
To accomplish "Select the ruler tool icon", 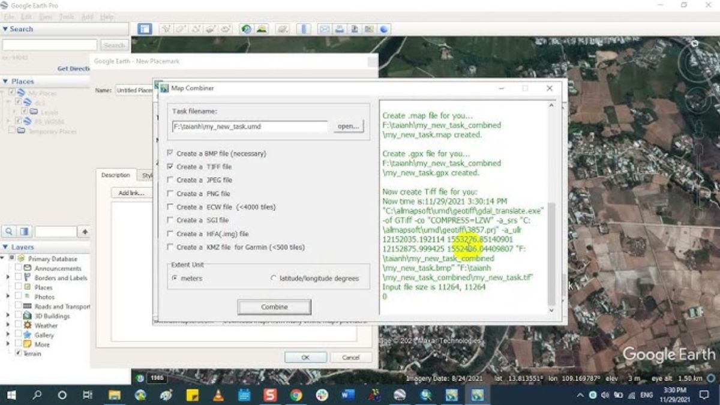I will point(304,29).
